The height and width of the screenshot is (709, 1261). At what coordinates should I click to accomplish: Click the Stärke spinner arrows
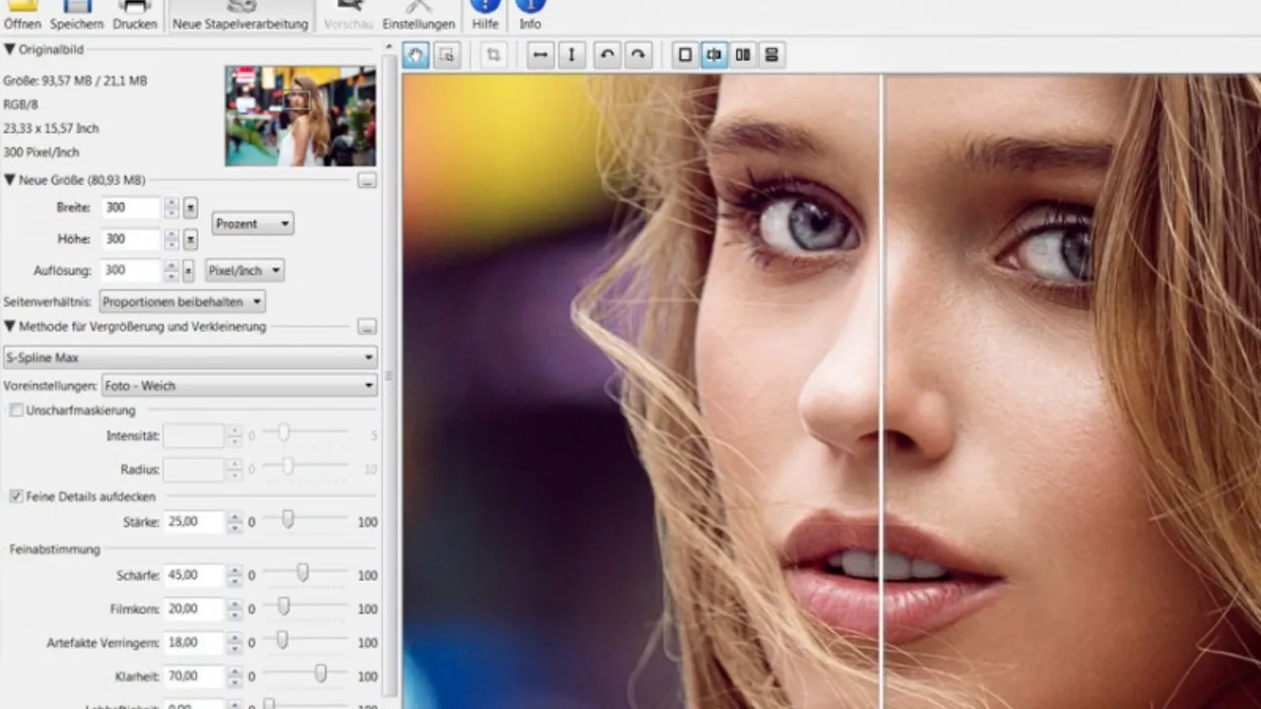point(233,522)
